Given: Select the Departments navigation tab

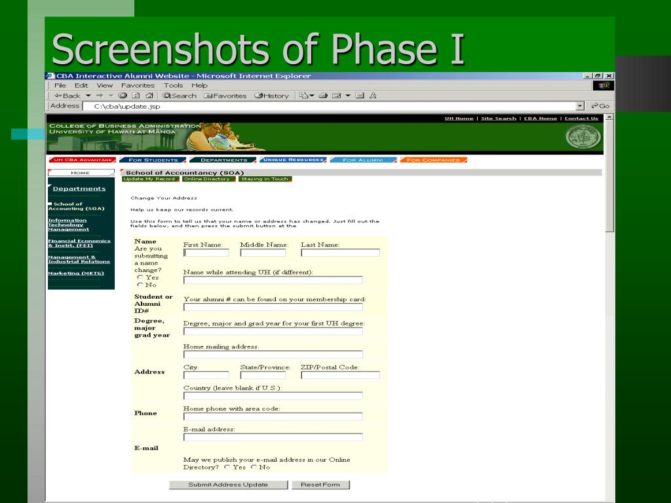Looking at the screenshot, I should click(x=223, y=160).
